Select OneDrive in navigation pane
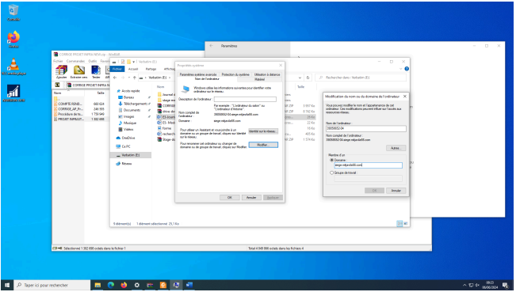 128,138
